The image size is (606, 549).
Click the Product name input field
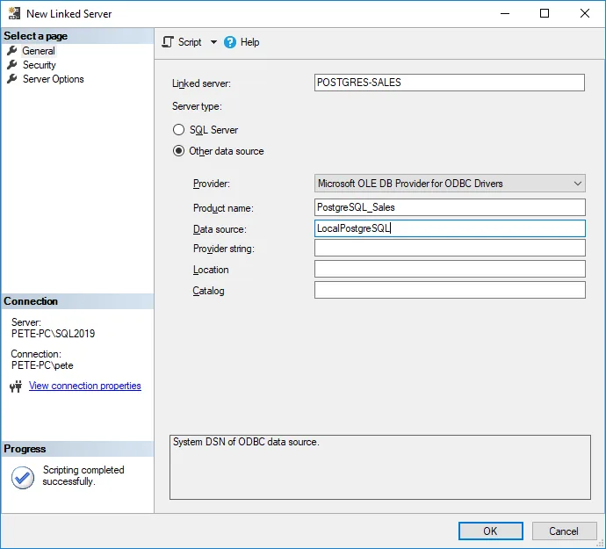point(450,207)
